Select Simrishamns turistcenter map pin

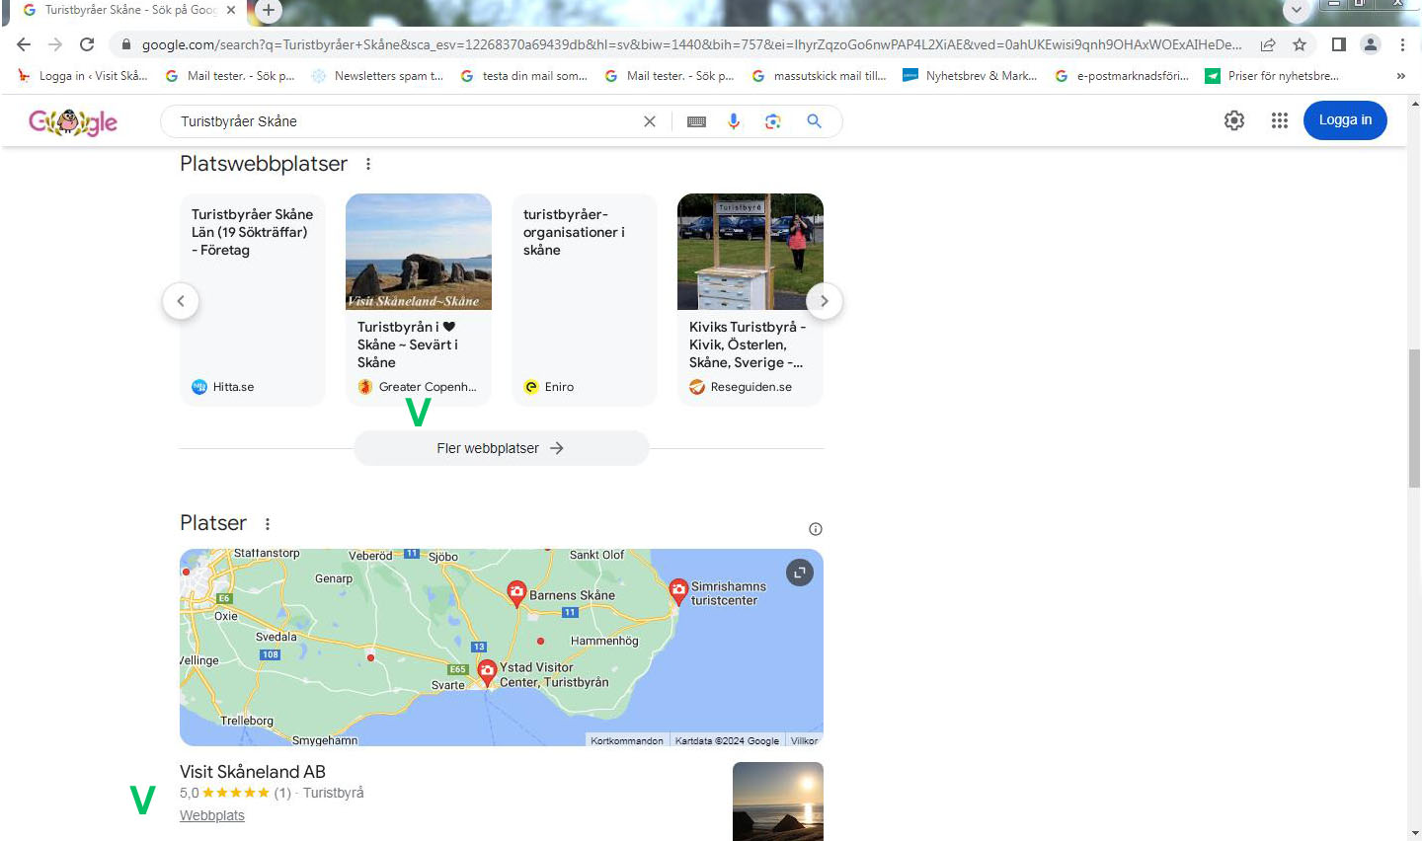click(678, 591)
